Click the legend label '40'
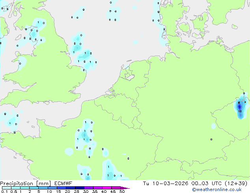Screen dimensions: 250x193 104,191
